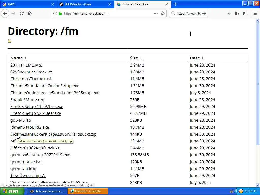The image size is (260, 195).
Task: Toggle the sidebar toolbar icon
Action: pyautogui.click(x=245, y=14)
